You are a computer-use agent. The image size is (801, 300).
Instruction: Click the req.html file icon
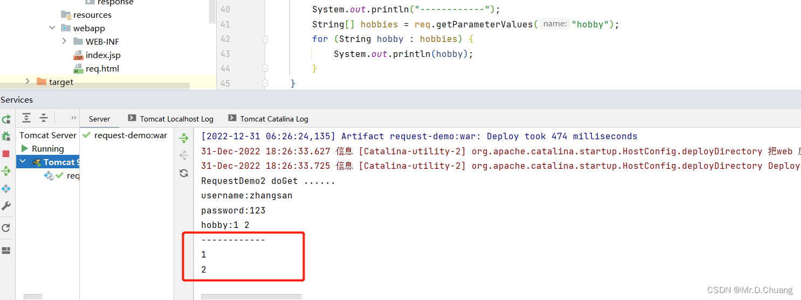[x=78, y=69]
